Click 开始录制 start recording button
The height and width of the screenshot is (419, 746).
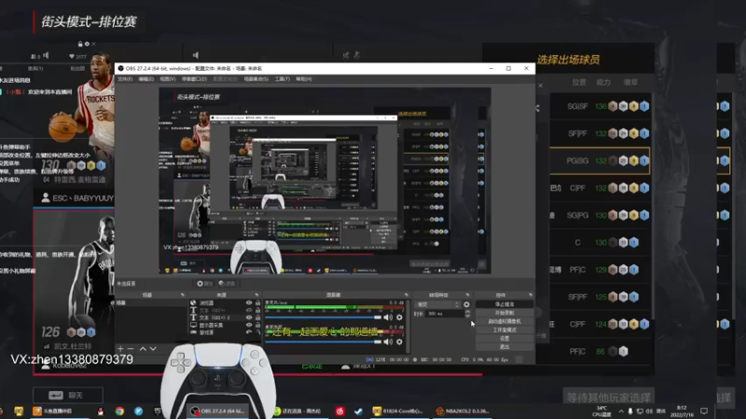[x=504, y=313]
